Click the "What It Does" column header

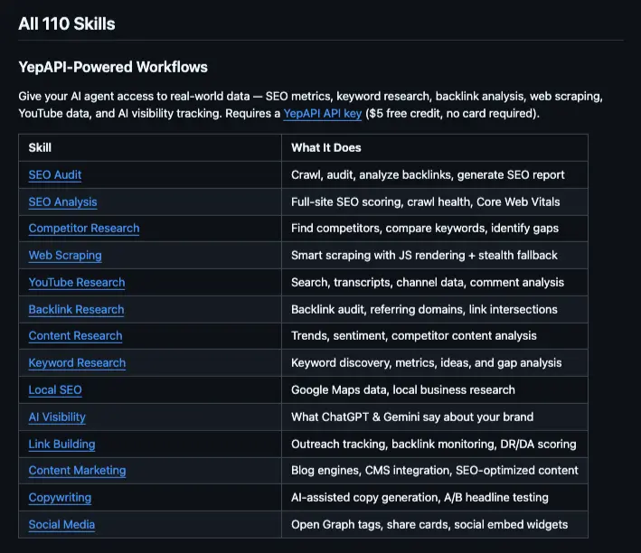(x=326, y=147)
